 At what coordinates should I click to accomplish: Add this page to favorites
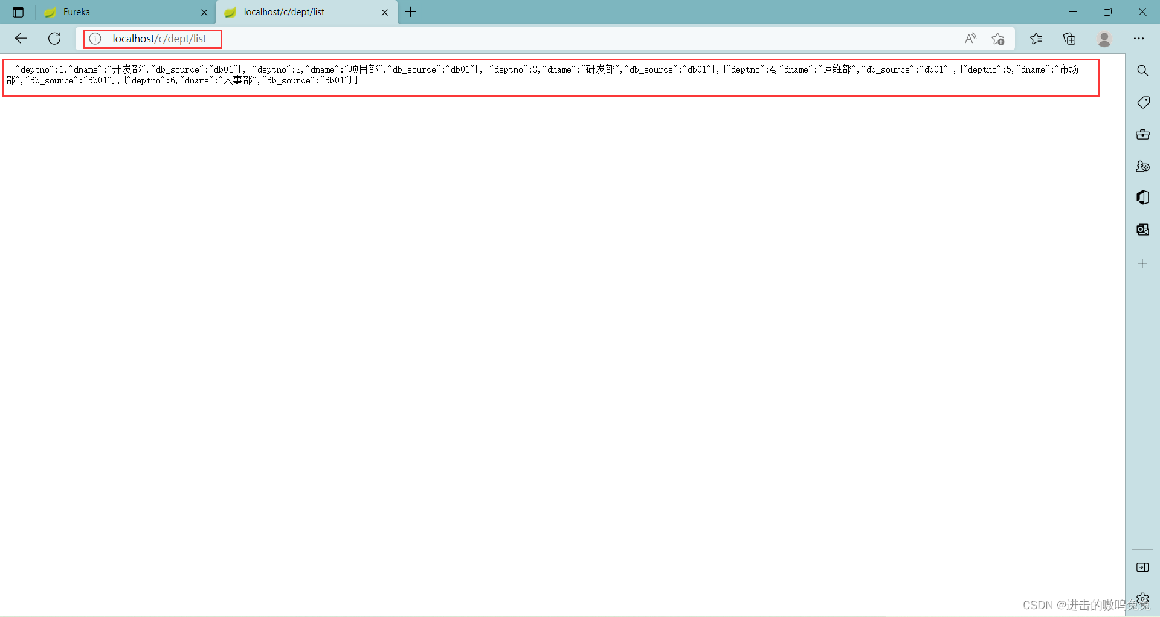pyautogui.click(x=997, y=39)
